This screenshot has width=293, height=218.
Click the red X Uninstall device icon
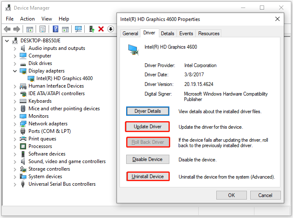[101, 29]
